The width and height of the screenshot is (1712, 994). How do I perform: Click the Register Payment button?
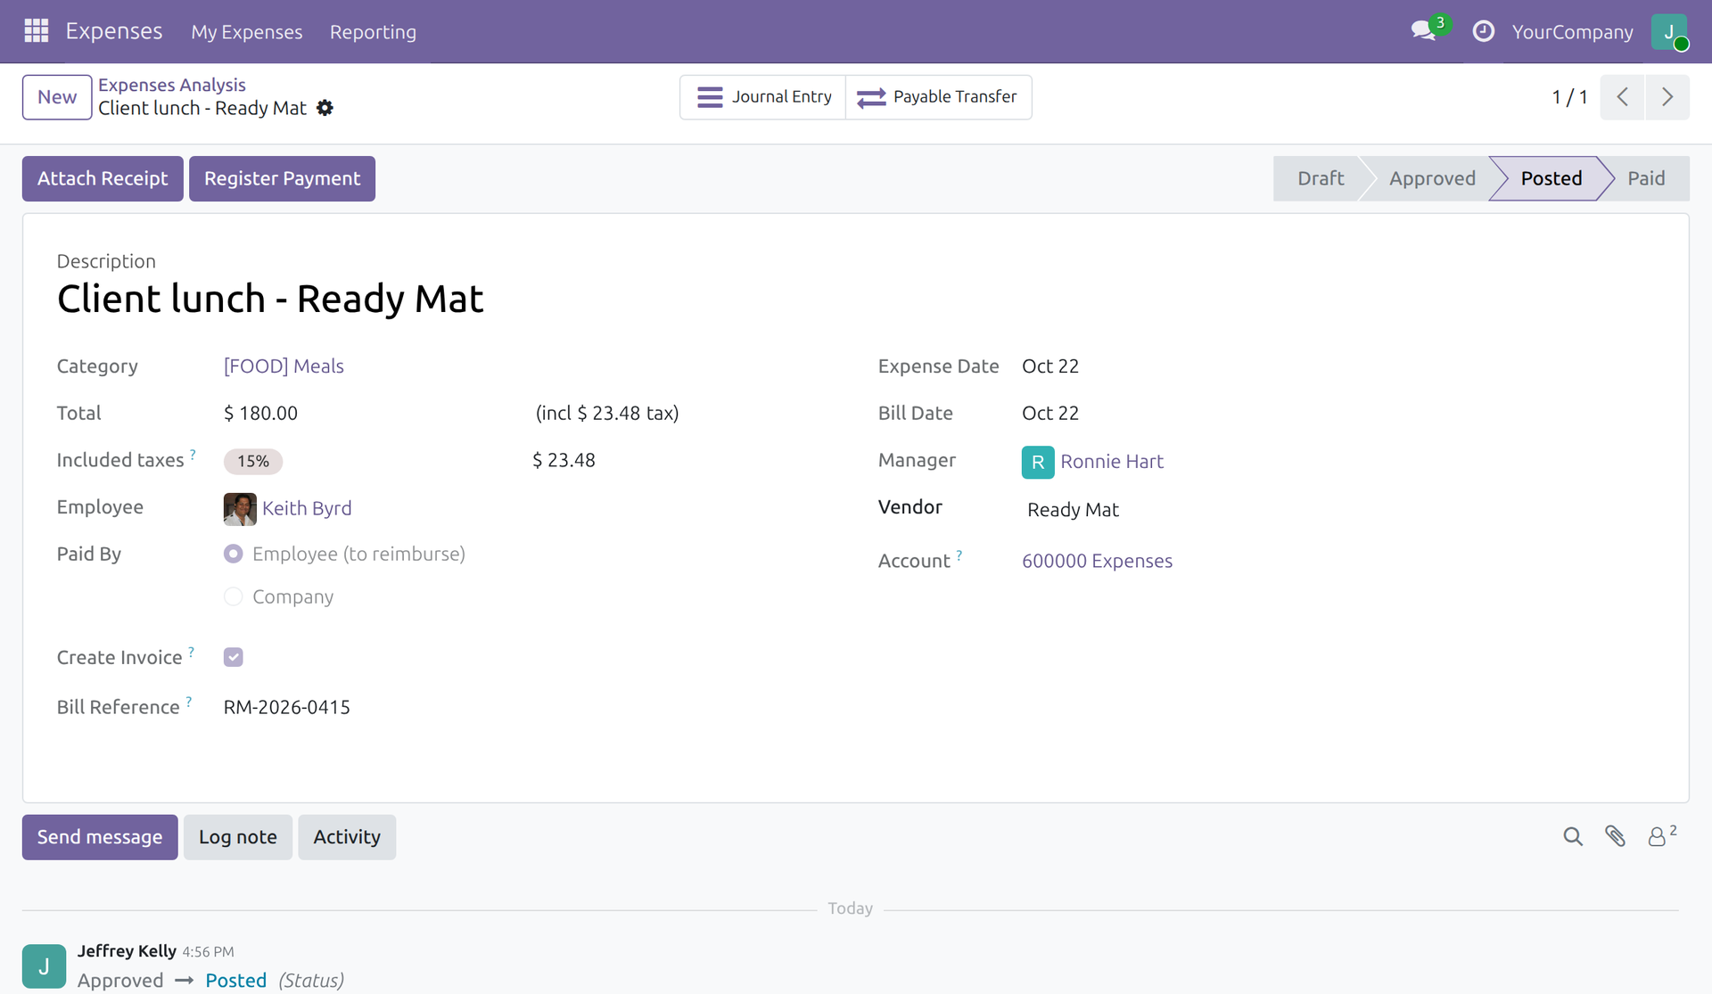(282, 178)
